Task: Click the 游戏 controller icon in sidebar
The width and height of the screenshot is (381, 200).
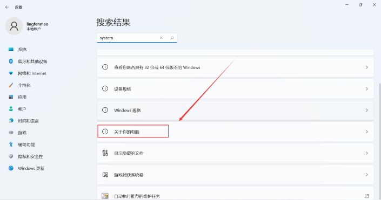Action: (11, 133)
